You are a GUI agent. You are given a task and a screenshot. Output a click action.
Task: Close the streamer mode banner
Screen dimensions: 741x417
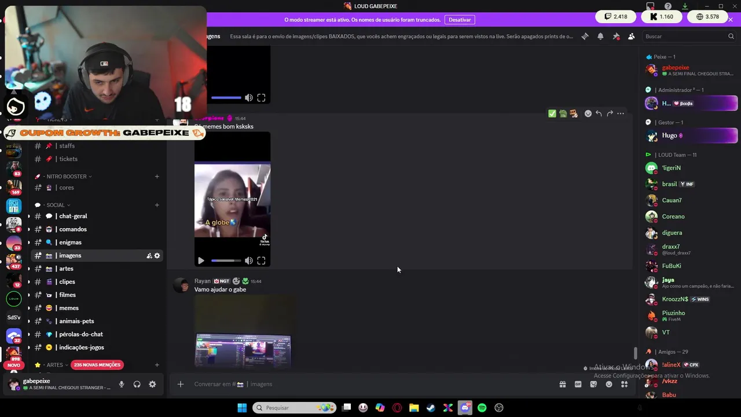pyautogui.click(x=731, y=20)
